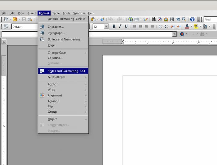This screenshot has height=165, width=217.
Task: Choose Paragraph... from Format menu
Action: tap(63, 33)
